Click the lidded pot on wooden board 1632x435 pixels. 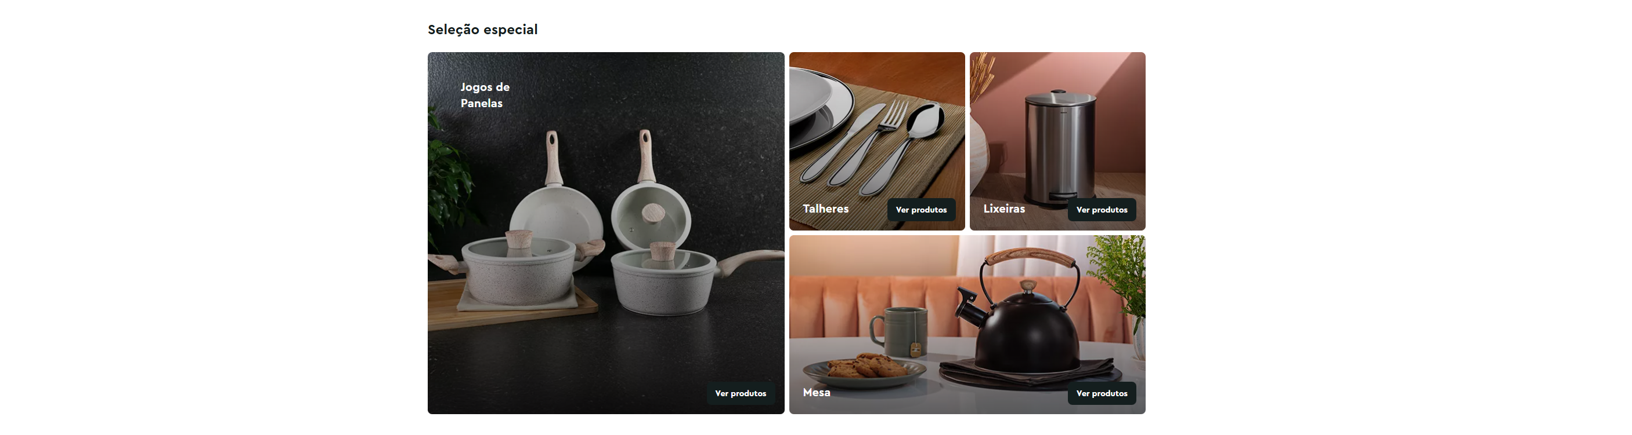tap(518, 269)
